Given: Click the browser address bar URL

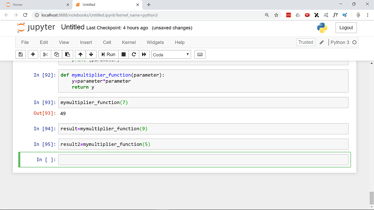Looking at the screenshot, I should pyautogui.click(x=99, y=15).
